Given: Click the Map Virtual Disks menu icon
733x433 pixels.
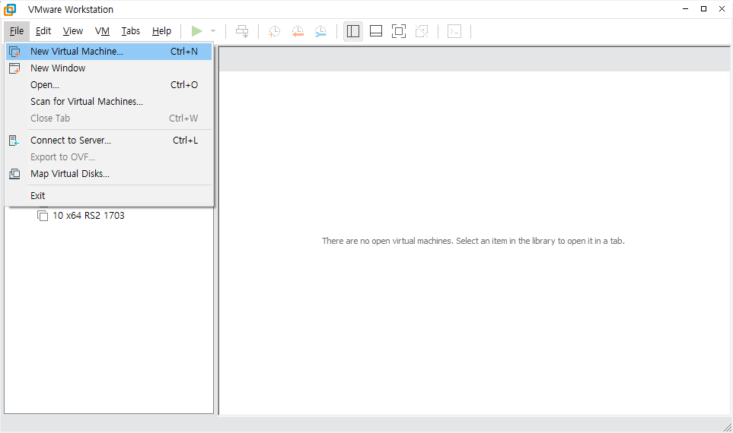Looking at the screenshot, I should (x=14, y=173).
